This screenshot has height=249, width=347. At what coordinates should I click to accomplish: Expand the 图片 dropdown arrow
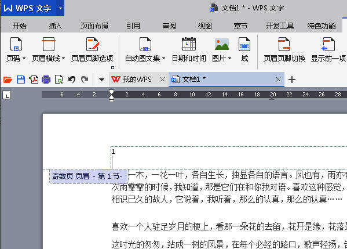230,58
